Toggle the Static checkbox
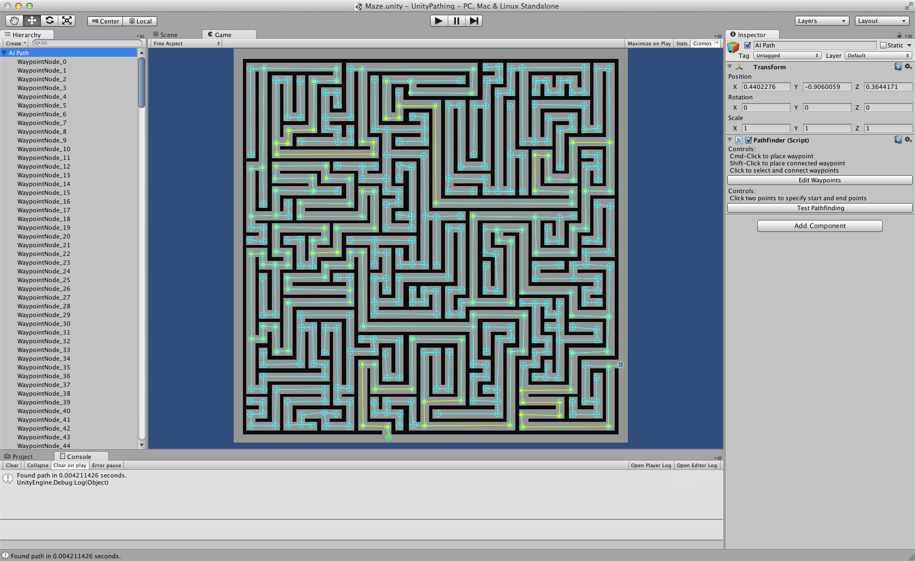Image resolution: width=915 pixels, height=561 pixels. click(x=883, y=45)
